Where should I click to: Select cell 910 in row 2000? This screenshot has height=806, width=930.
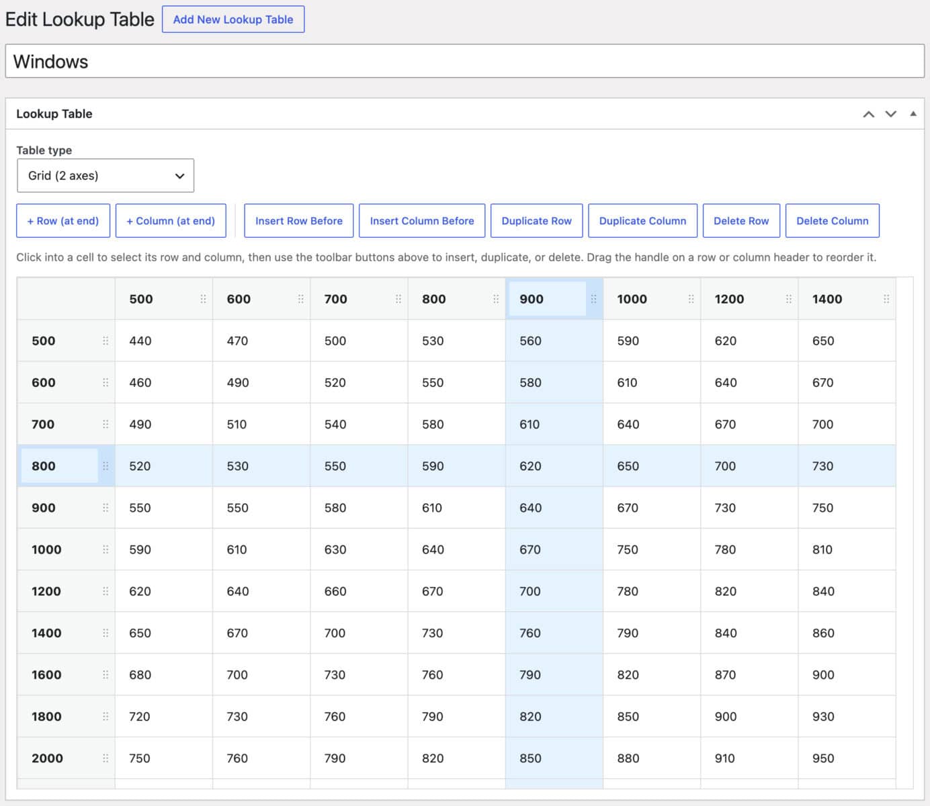click(x=749, y=758)
